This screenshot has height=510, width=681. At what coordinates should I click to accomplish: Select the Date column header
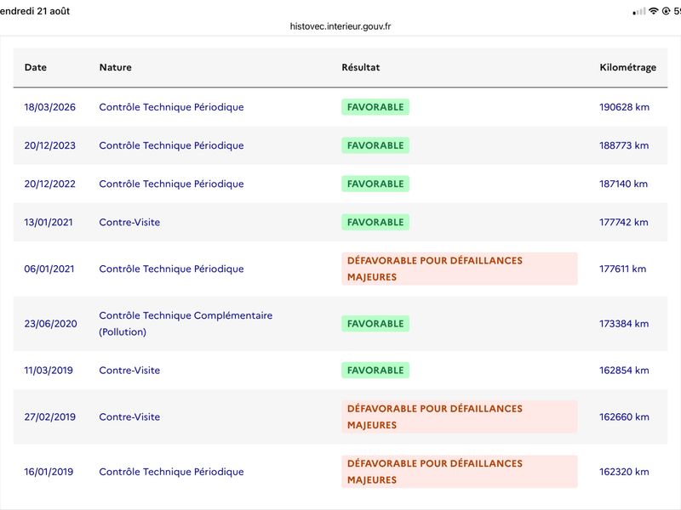(36, 67)
